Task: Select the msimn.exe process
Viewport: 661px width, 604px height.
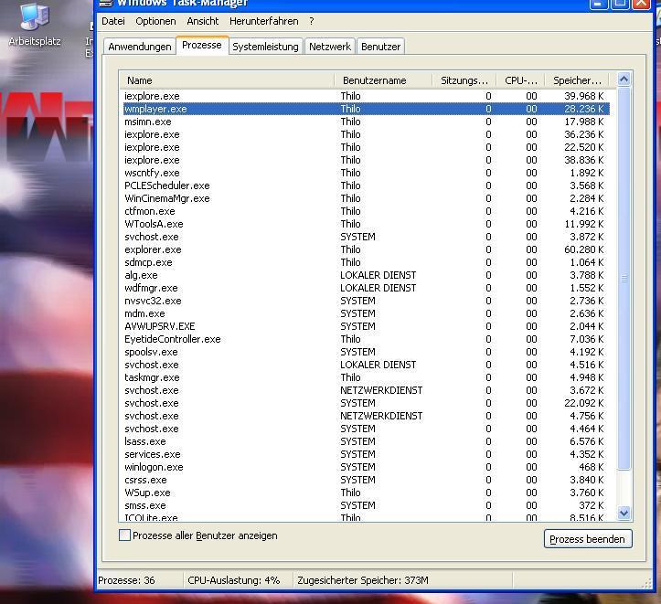Action: click(366, 122)
